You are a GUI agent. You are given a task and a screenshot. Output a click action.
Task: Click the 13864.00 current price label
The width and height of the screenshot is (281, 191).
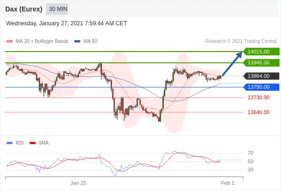click(261, 76)
